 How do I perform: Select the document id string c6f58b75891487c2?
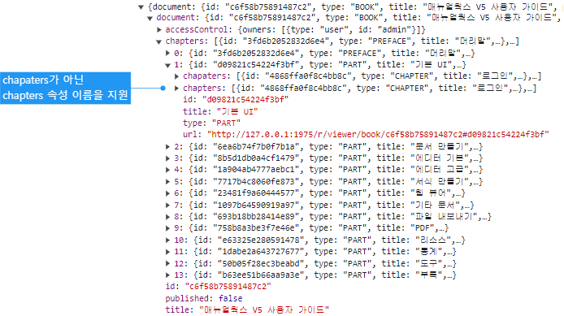(x=228, y=287)
